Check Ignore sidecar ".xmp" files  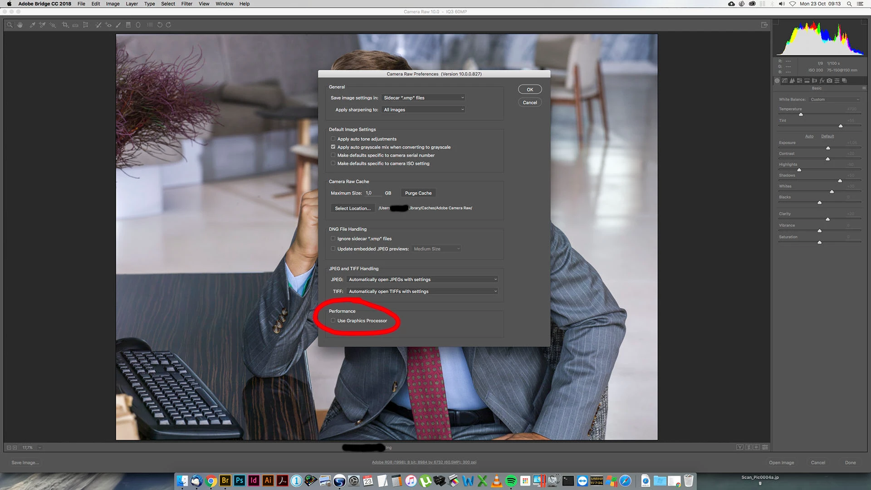333,239
